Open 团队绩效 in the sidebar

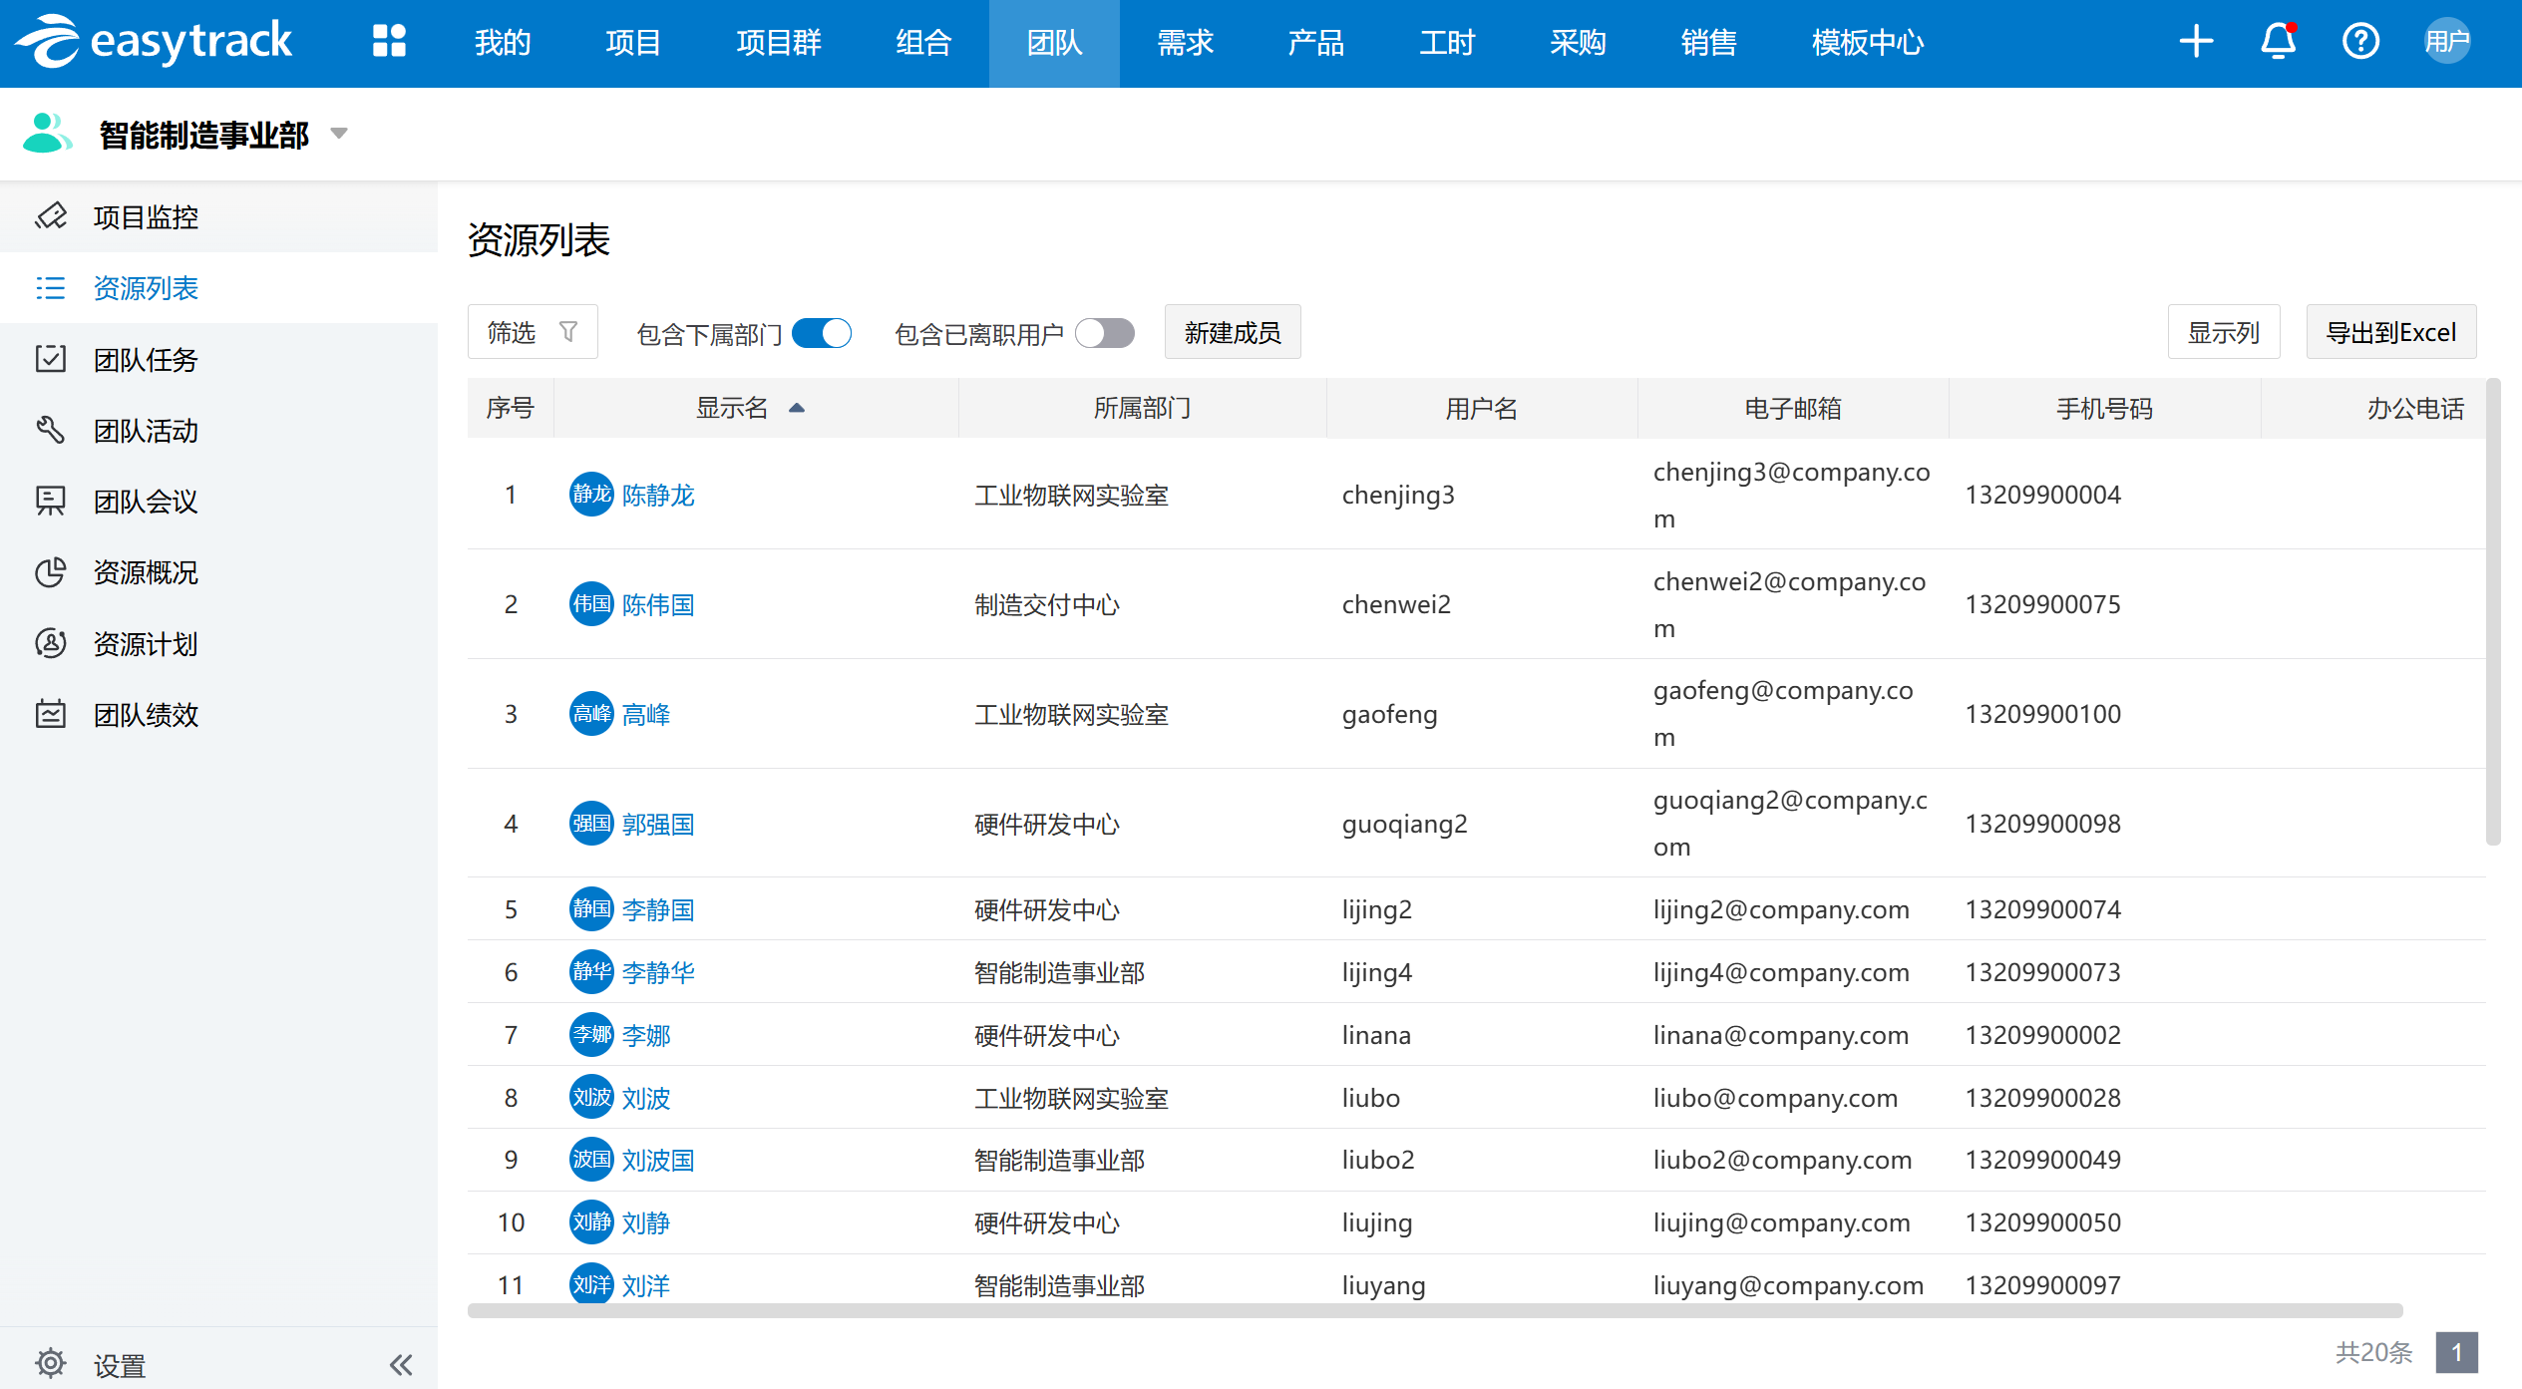point(145,715)
